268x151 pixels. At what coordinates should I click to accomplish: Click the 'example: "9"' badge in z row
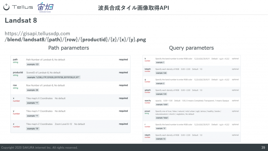[33, 129]
